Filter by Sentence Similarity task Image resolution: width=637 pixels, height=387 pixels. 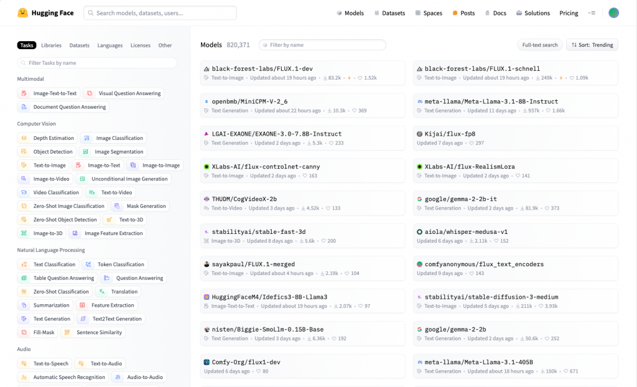coord(93,332)
